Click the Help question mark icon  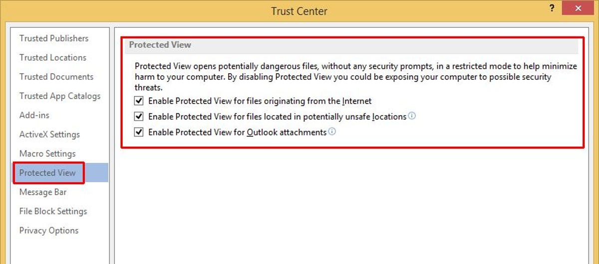(x=552, y=8)
